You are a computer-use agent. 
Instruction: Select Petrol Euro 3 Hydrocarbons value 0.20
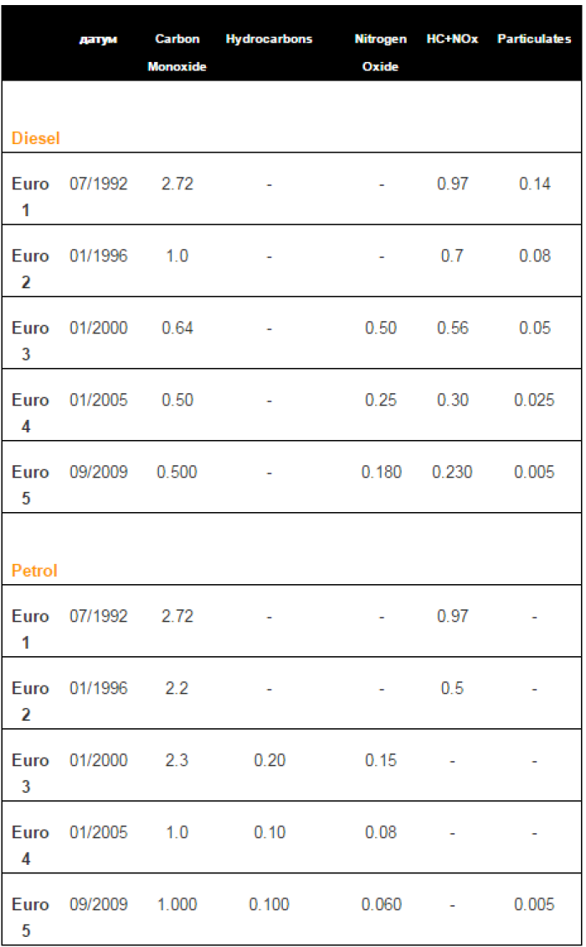270,760
